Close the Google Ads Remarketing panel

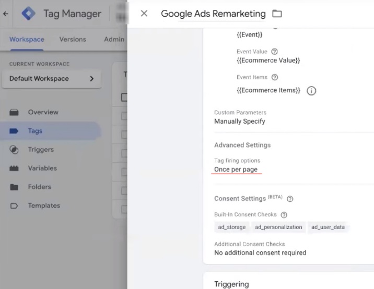tap(144, 14)
